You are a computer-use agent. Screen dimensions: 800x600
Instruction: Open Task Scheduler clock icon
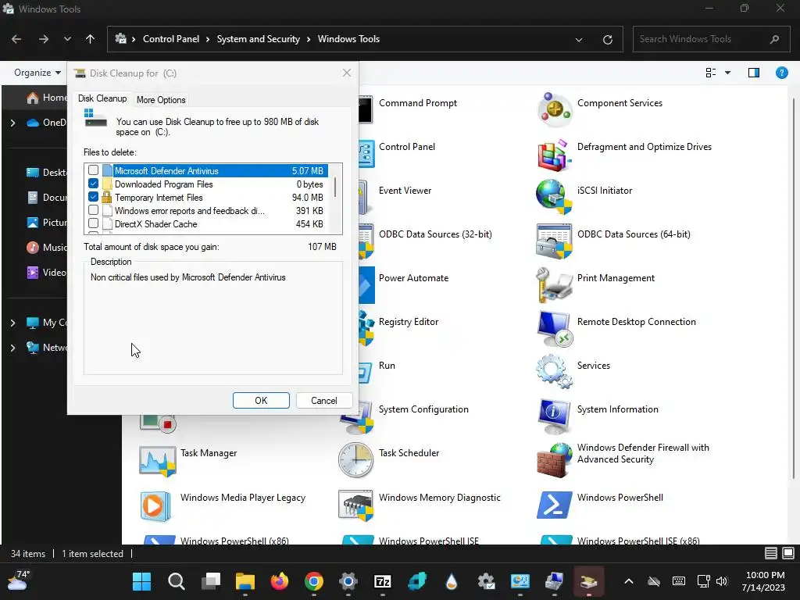(355, 459)
